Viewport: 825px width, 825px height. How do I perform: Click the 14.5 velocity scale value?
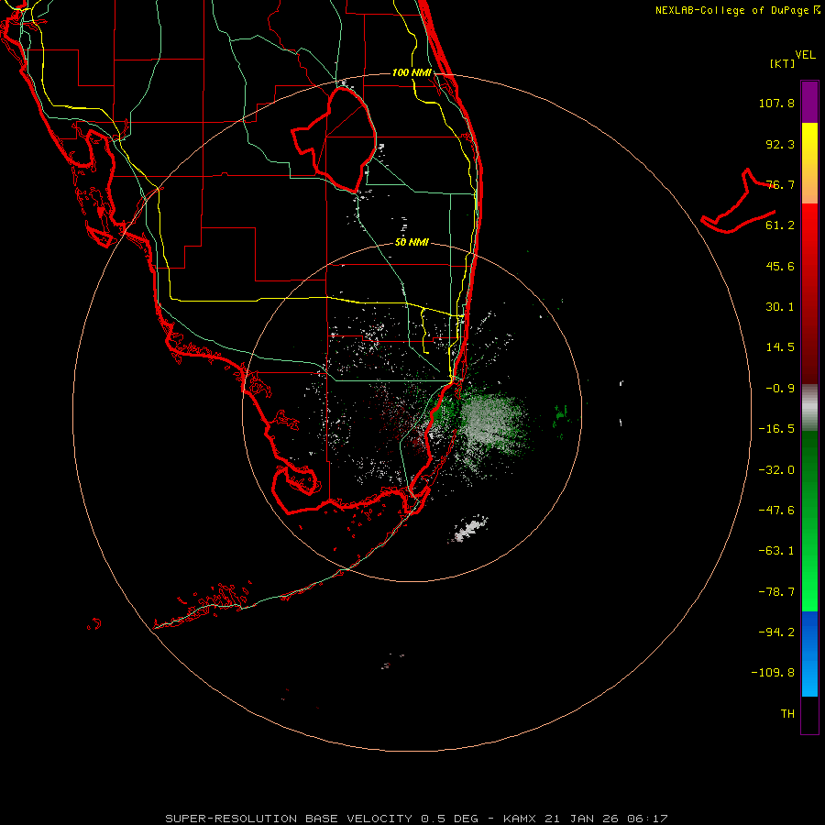click(780, 347)
